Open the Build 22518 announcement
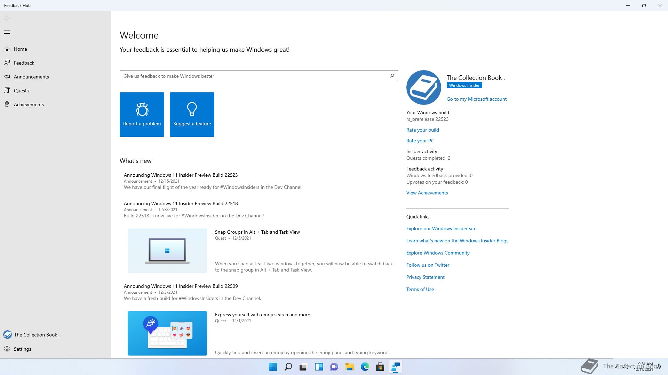The image size is (668, 375). pyautogui.click(x=181, y=203)
